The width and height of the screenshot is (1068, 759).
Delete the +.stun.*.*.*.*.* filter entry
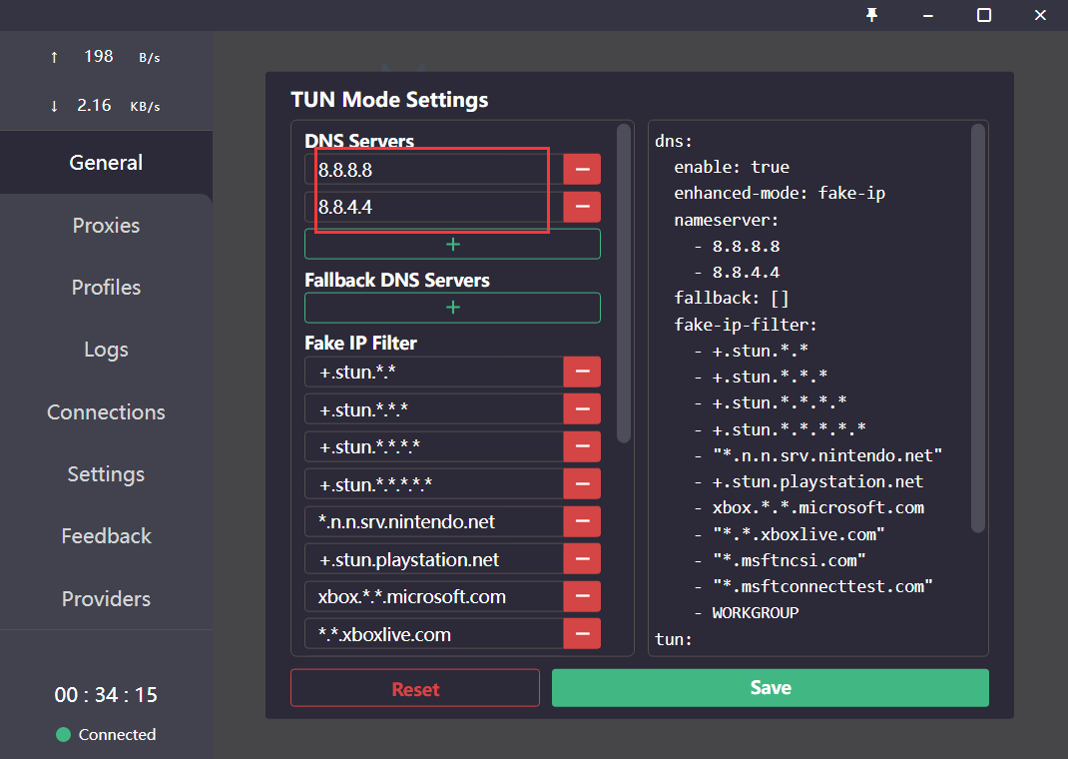(582, 483)
